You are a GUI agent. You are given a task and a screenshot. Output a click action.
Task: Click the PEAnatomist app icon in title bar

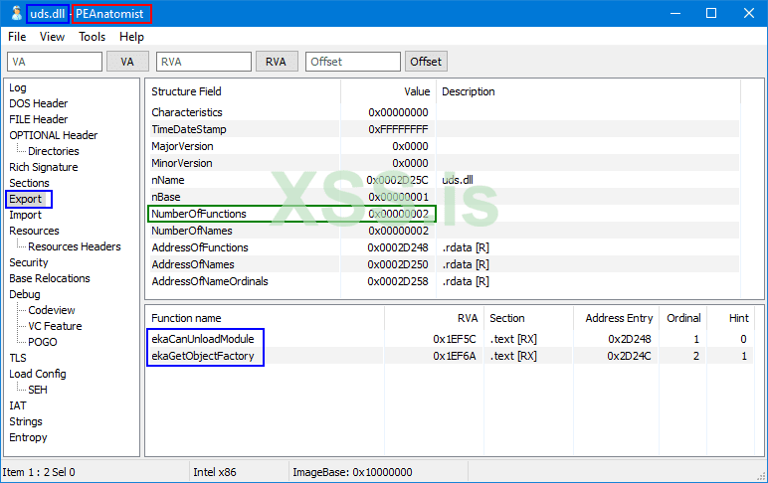tap(16, 13)
